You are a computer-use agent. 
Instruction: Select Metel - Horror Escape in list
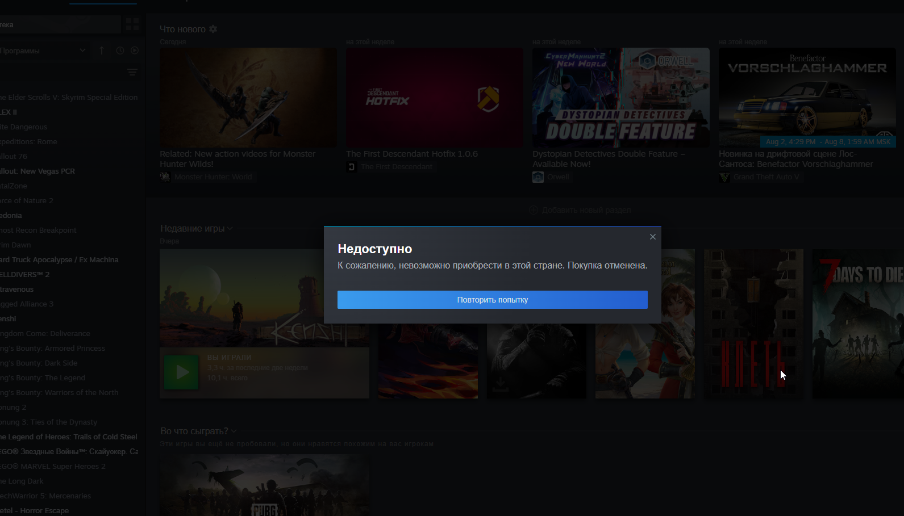pos(34,511)
